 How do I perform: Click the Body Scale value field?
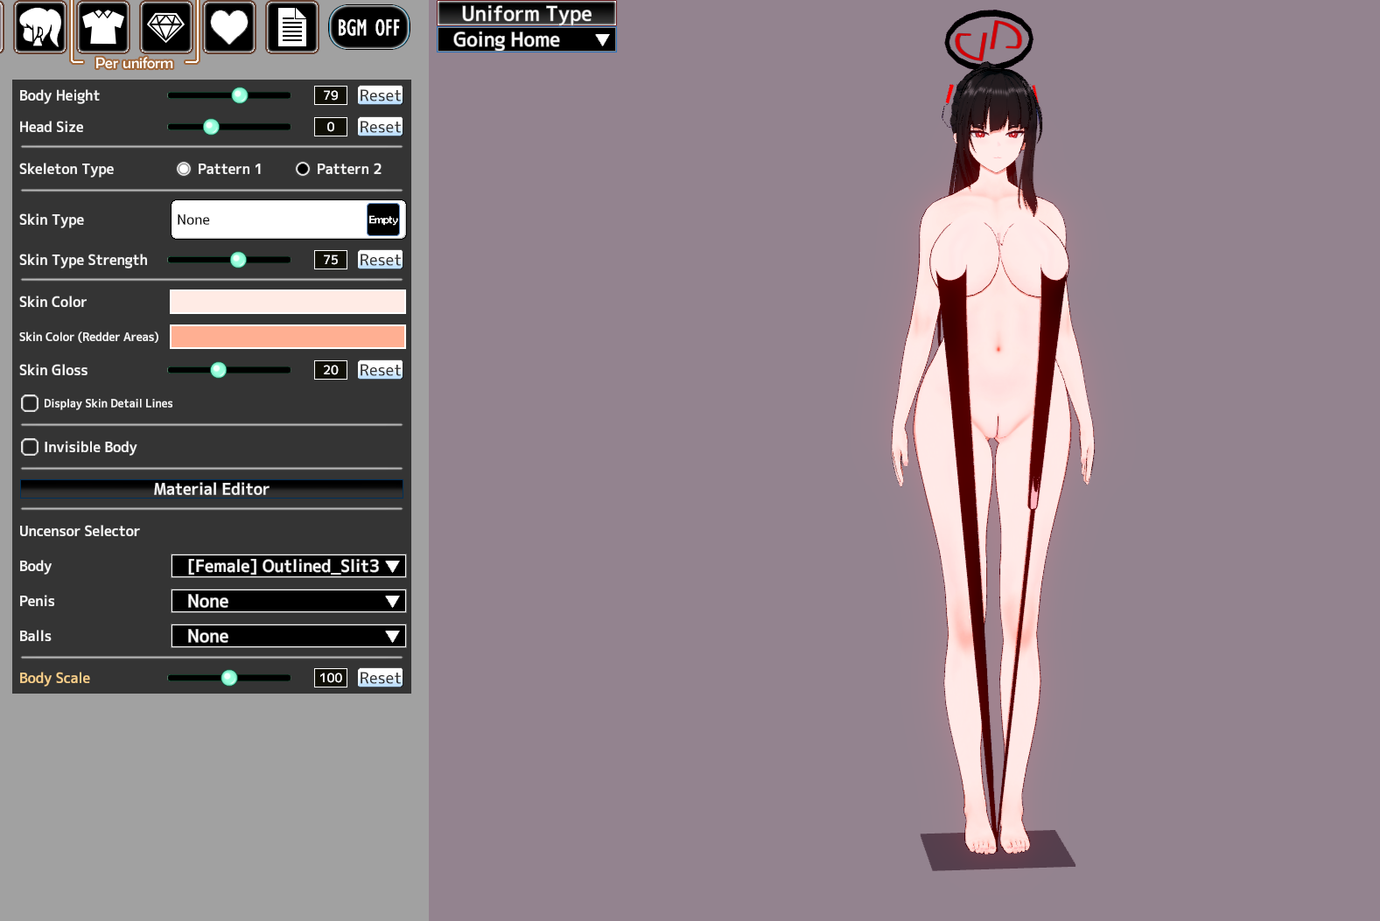click(331, 678)
